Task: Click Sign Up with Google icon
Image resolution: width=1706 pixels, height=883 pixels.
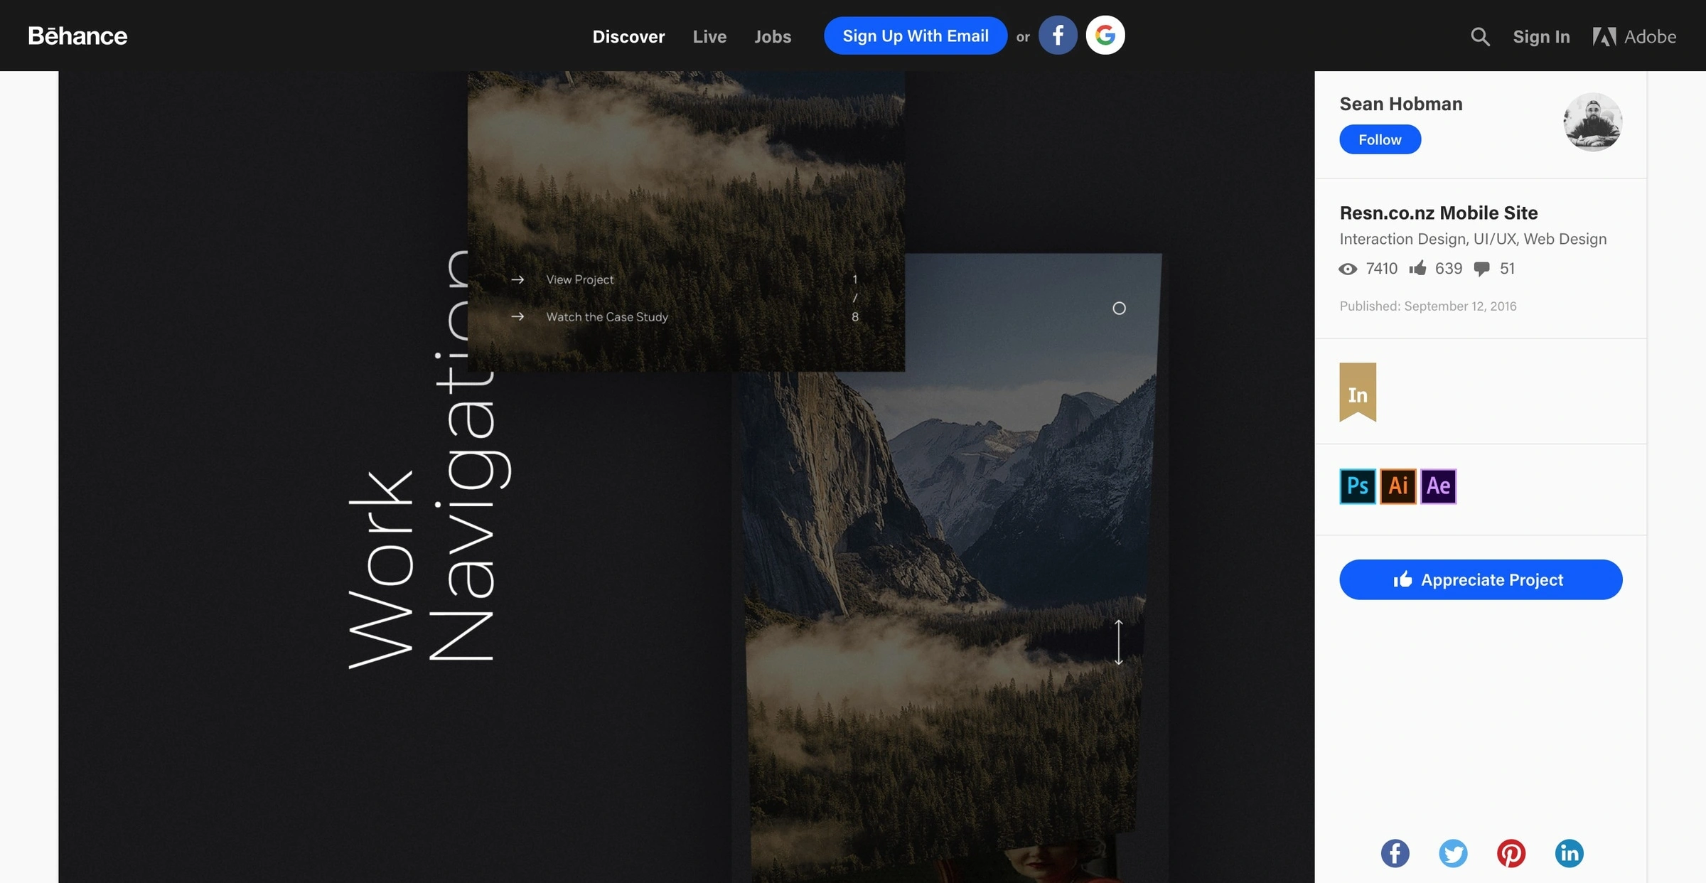Action: tap(1105, 35)
